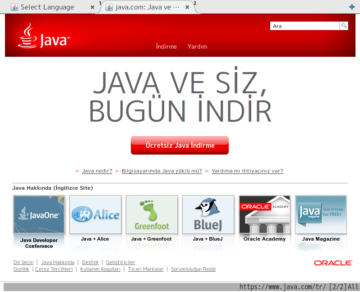
Task: Focus the Ara search input field
Action: [305, 26]
